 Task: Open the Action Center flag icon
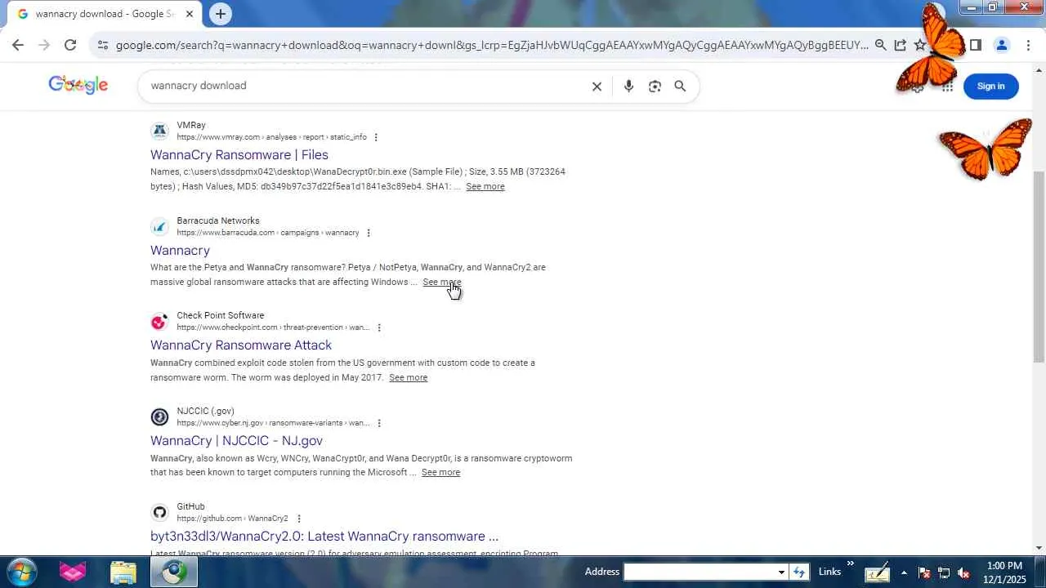pyautogui.click(x=924, y=572)
